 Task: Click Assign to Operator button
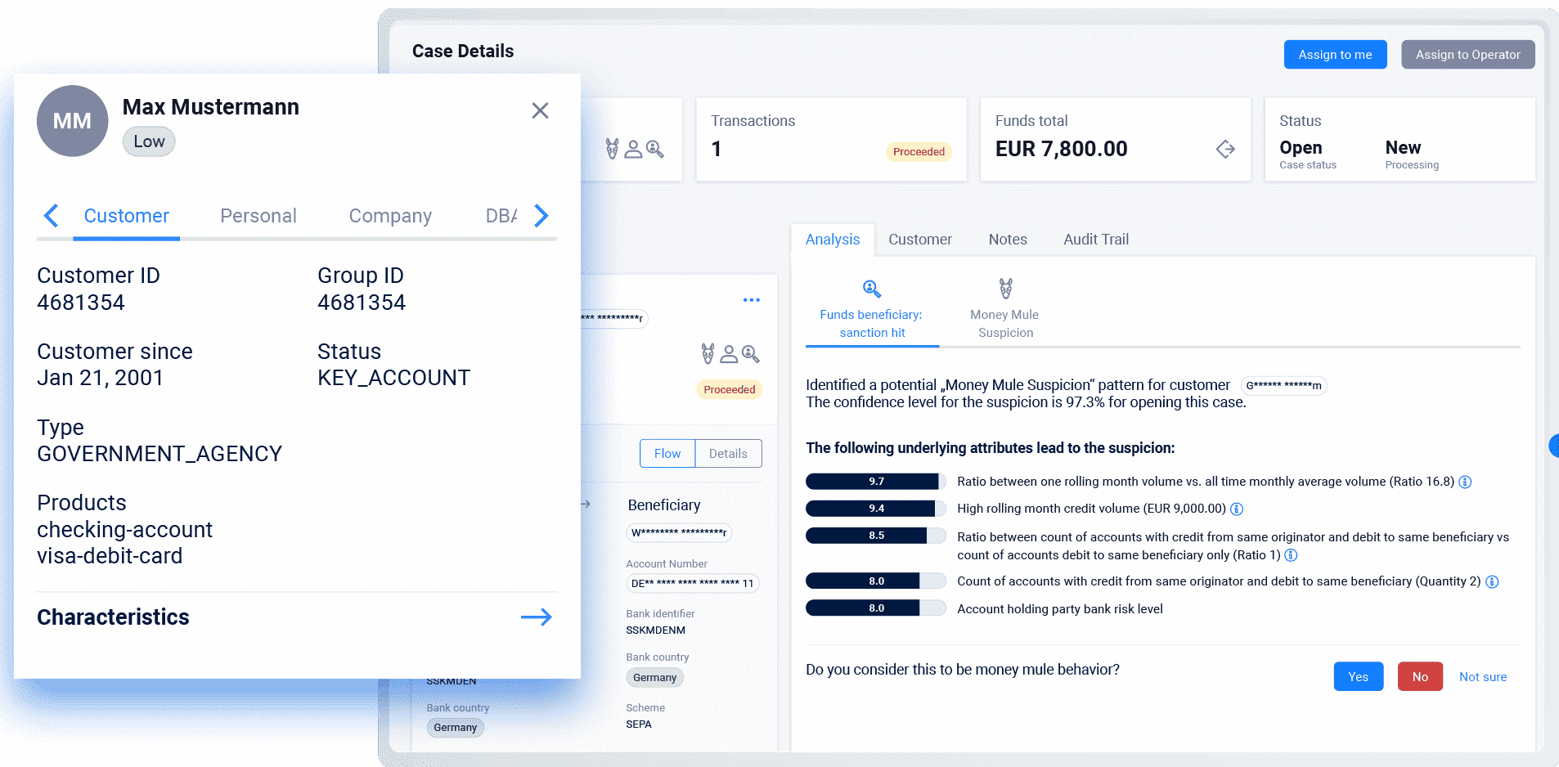coord(1467,55)
